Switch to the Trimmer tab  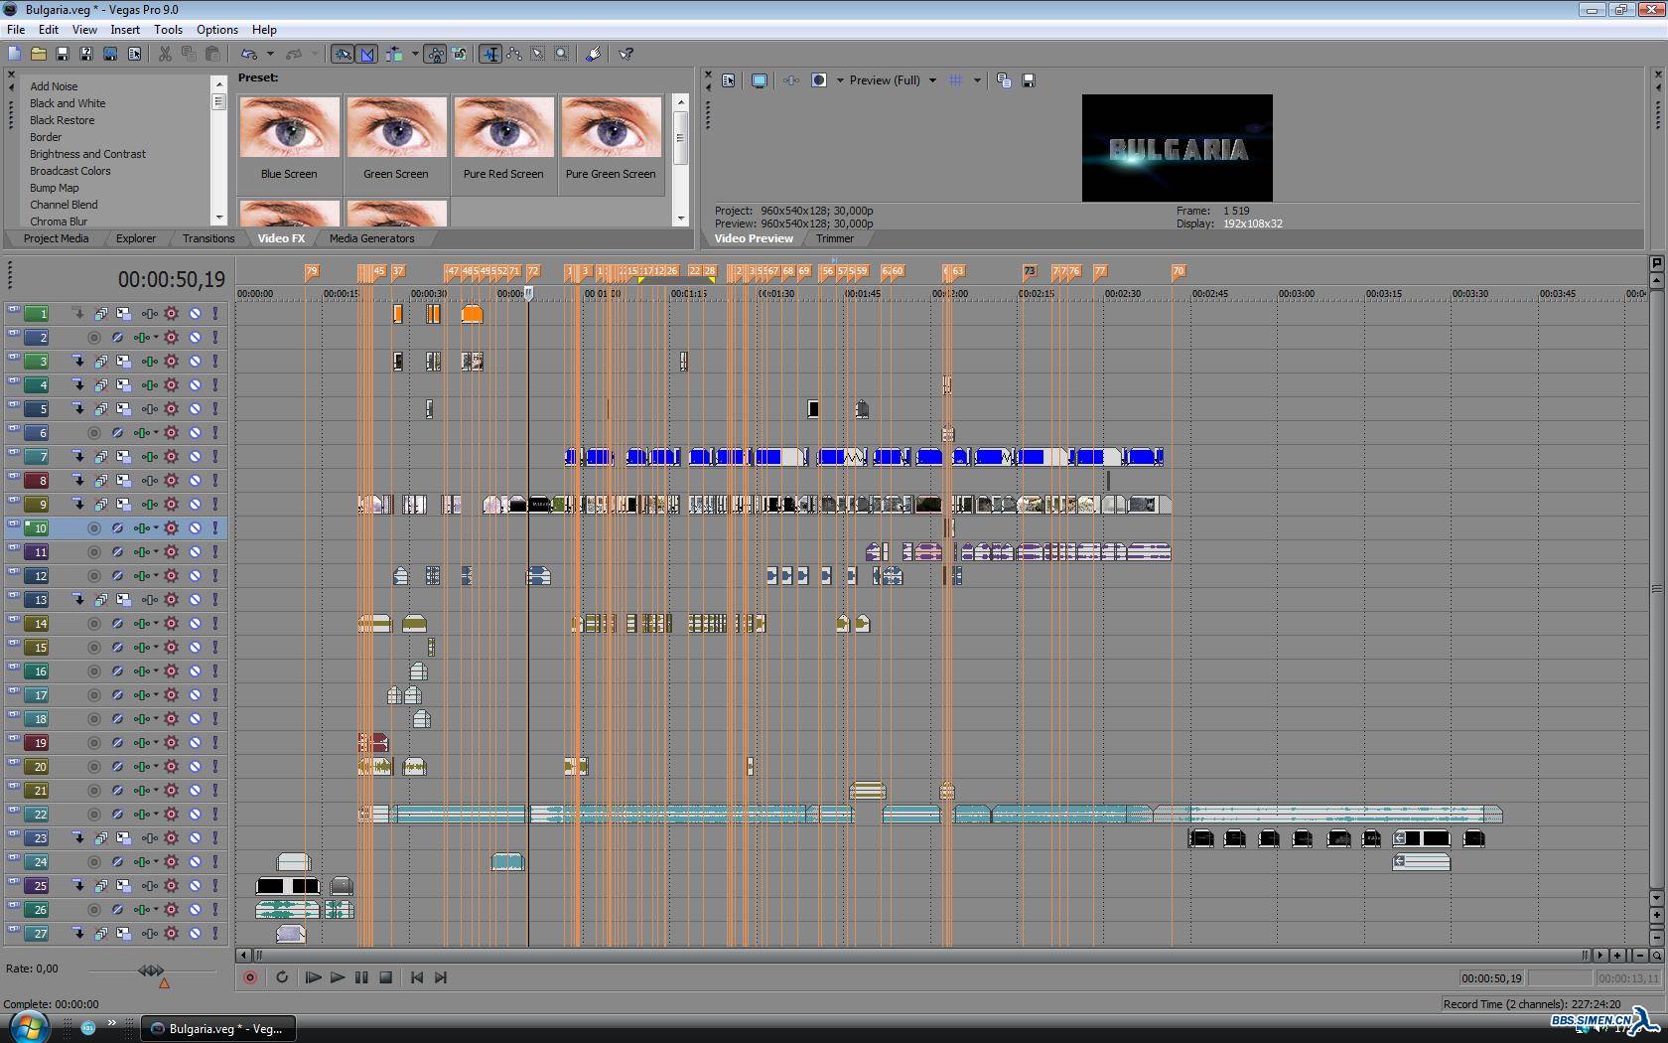pyautogui.click(x=835, y=238)
